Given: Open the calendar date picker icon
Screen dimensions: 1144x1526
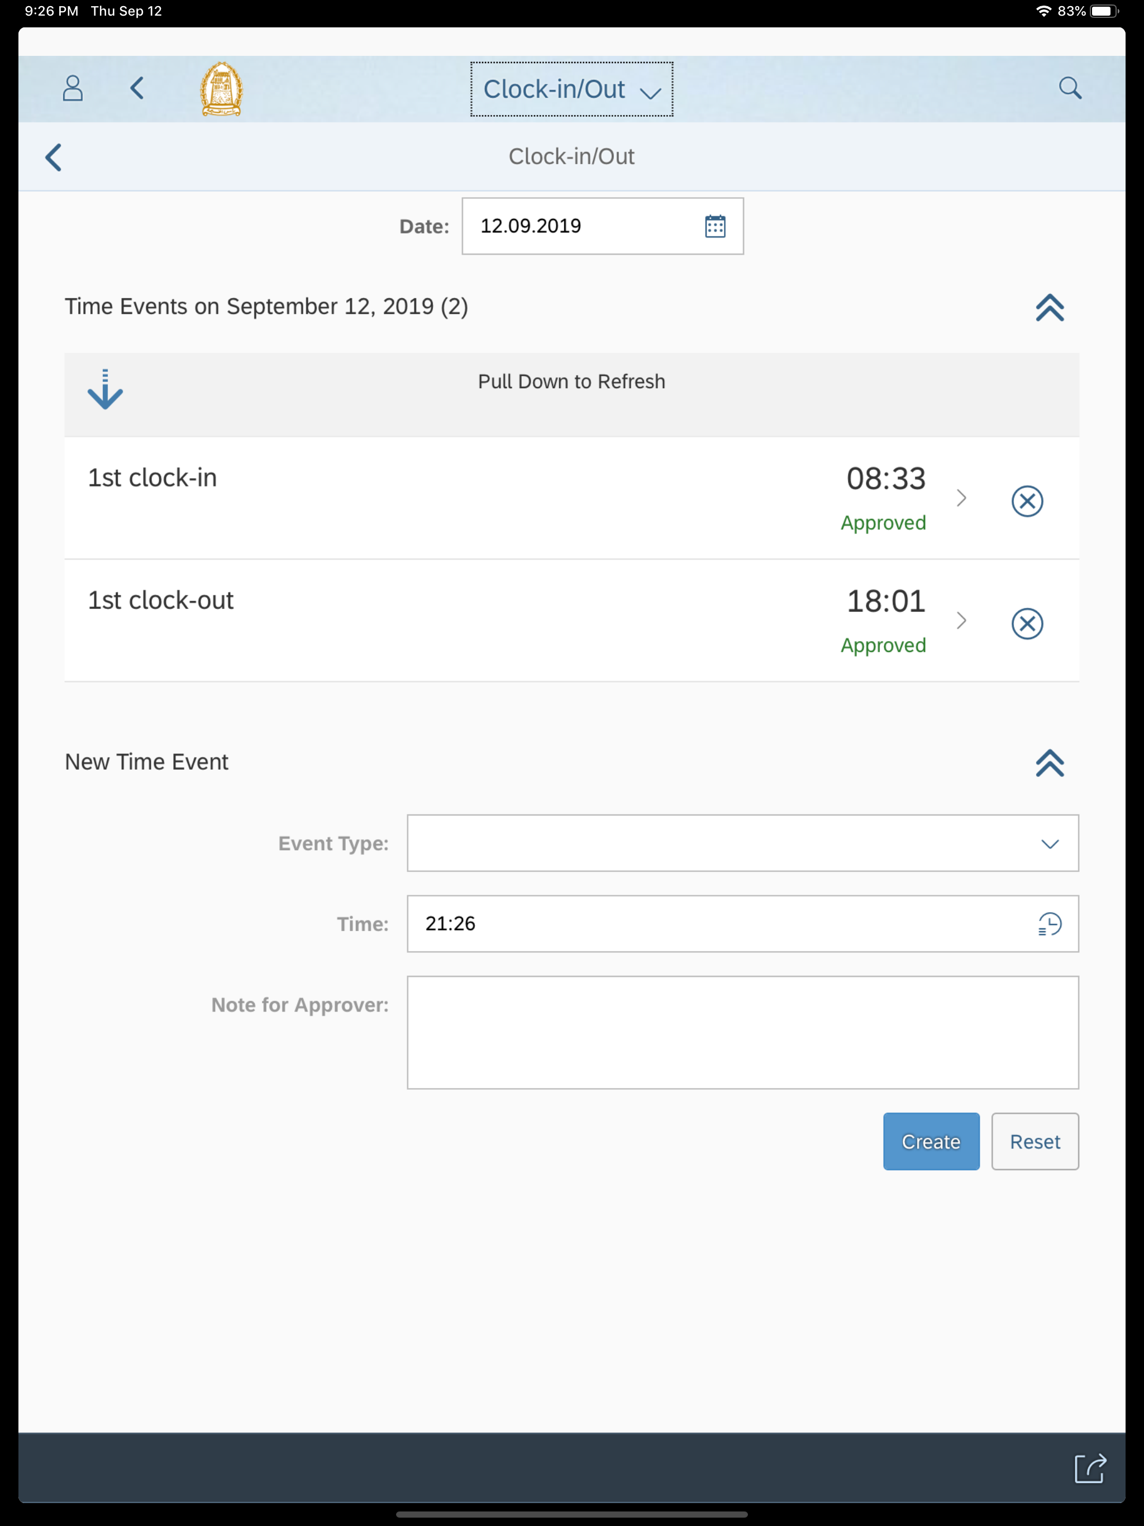Looking at the screenshot, I should 715,226.
